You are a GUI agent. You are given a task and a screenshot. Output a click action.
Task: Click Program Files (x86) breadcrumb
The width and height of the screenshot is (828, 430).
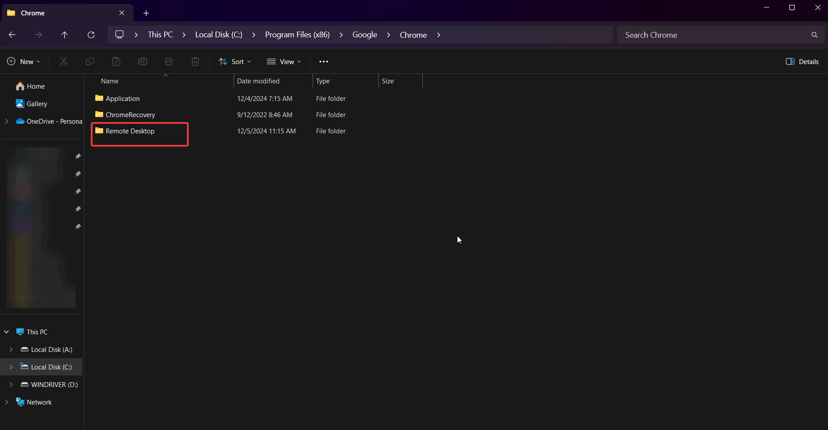point(297,35)
